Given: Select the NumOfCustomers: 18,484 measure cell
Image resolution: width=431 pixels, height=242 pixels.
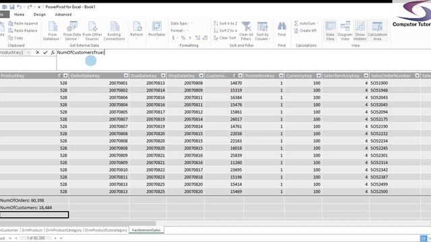Looking at the screenshot, I should (34, 208).
